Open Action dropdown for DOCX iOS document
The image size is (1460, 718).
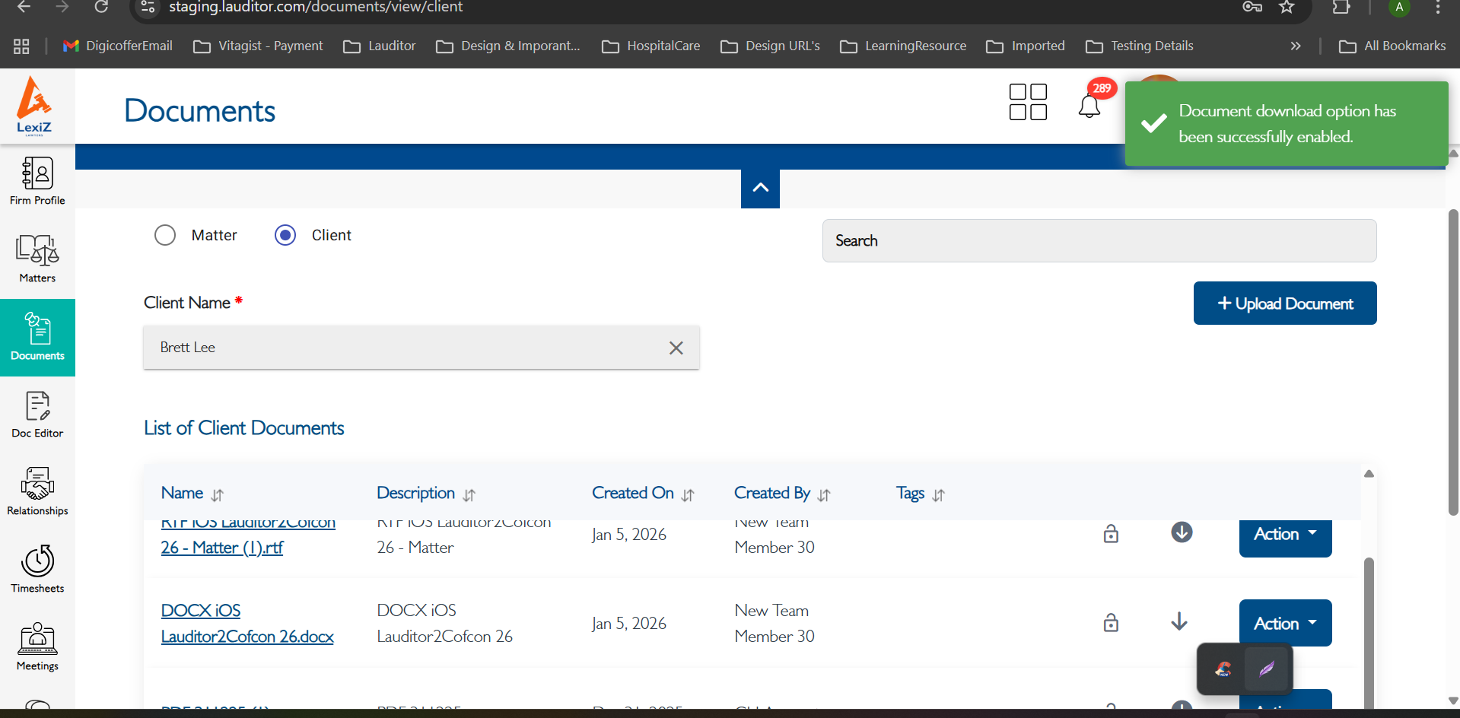pyautogui.click(x=1285, y=623)
